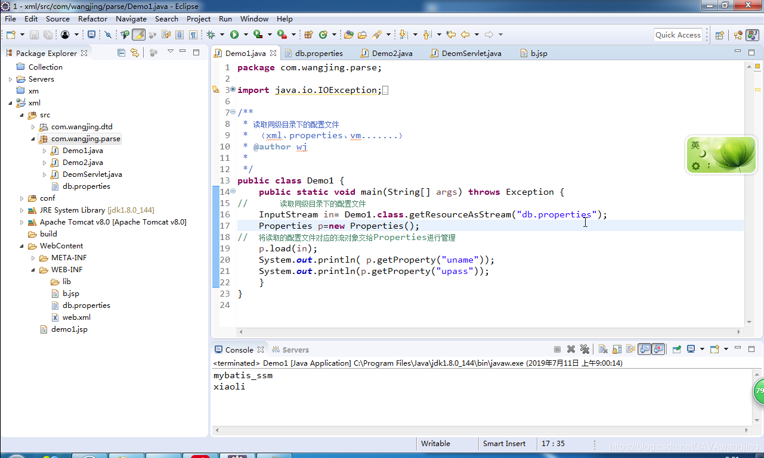Pin the Console with the pin icon
Screen dimensions: 764x458
point(677,350)
